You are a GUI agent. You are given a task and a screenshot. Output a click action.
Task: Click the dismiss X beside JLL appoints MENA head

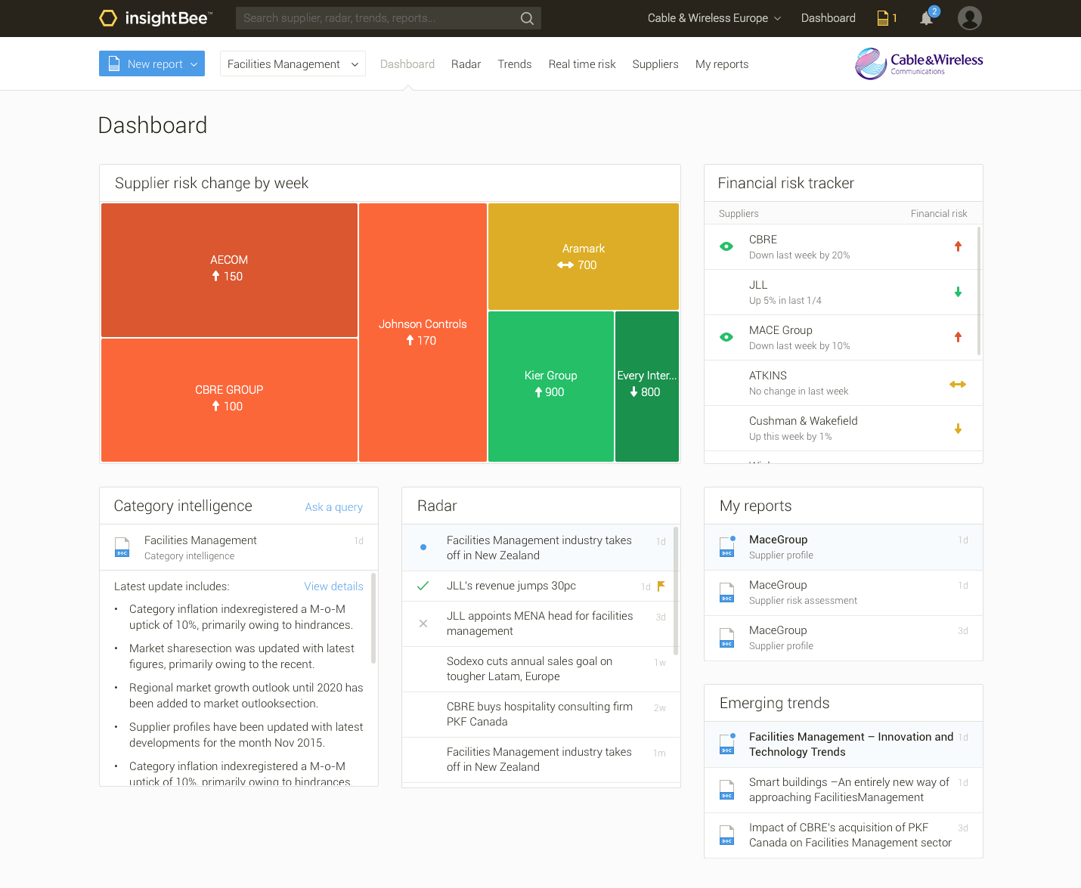pos(423,623)
